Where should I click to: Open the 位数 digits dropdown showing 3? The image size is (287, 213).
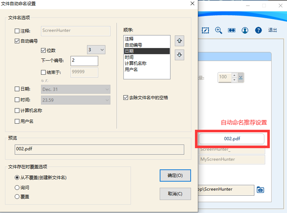(96, 50)
